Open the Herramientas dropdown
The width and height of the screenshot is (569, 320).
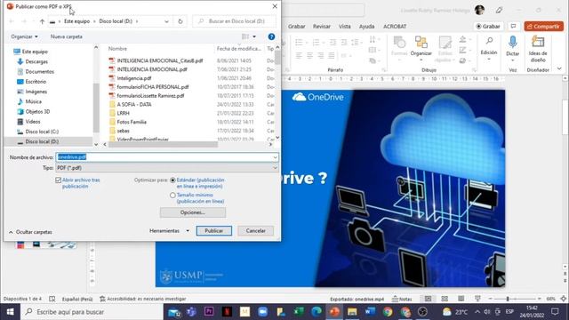pos(169,231)
